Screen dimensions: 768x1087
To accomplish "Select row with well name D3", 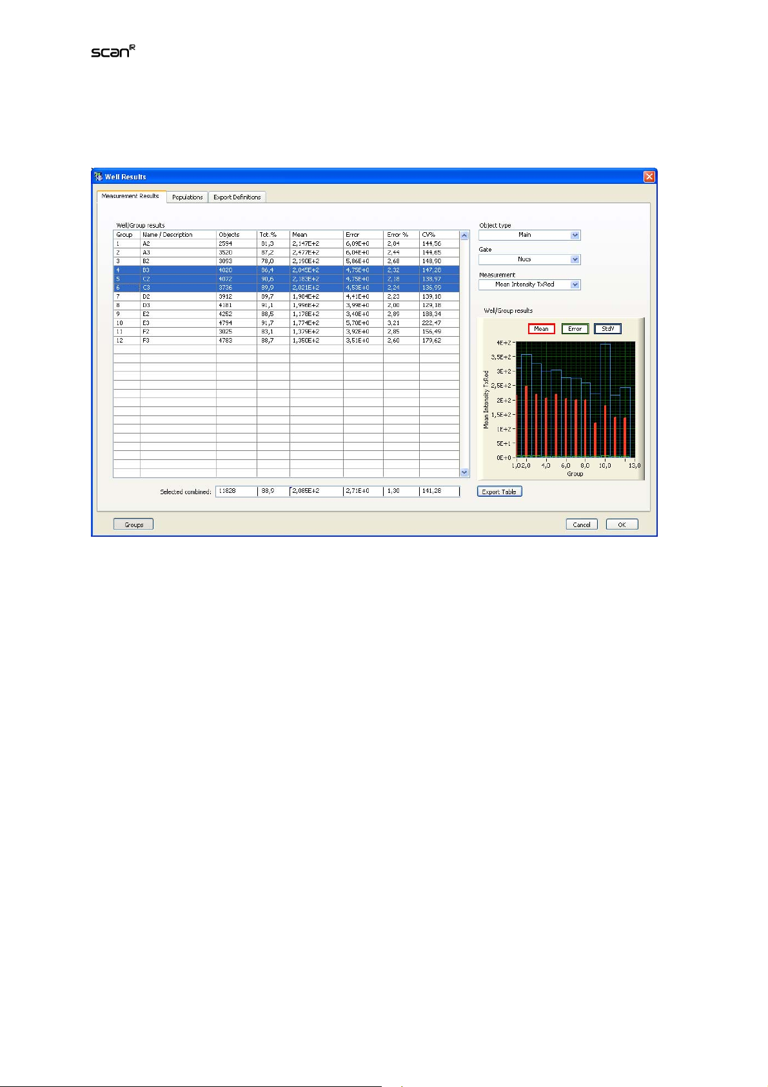I will [x=286, y=305].
